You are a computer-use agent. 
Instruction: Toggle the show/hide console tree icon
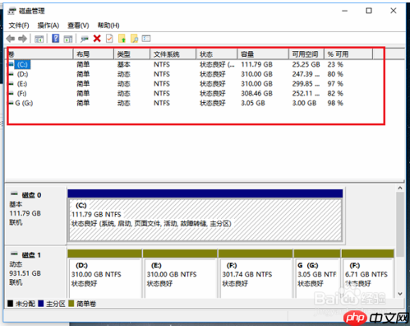39,39
